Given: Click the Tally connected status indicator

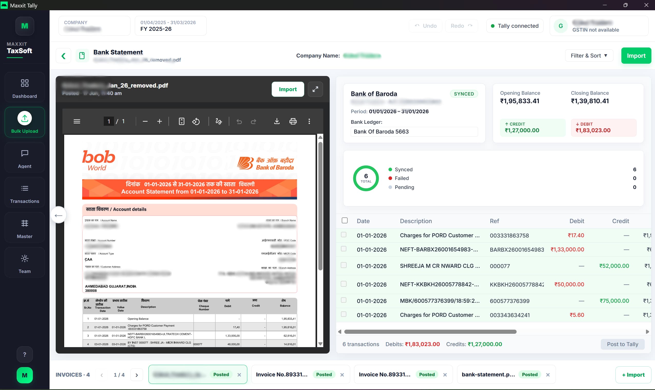Looking at the screenshot, I should (x=515, y=26).
